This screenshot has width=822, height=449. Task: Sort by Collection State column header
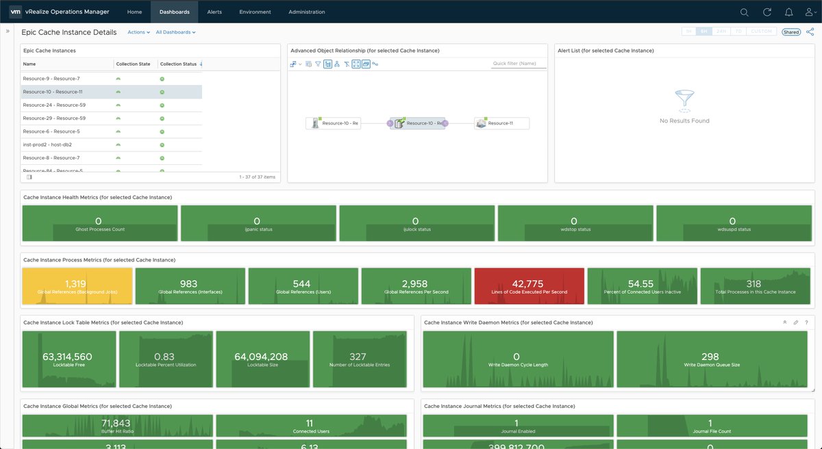(x=136, y=64)
